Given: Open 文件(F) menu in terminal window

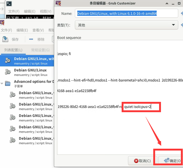Looking at the screenshot, I should point(14,11).
